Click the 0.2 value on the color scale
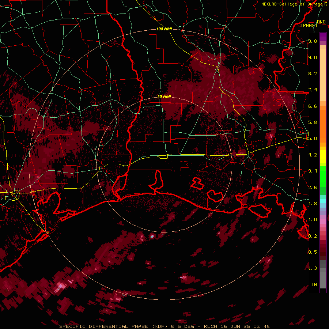This screenshot has width=329, height=329. coord(313,236)
